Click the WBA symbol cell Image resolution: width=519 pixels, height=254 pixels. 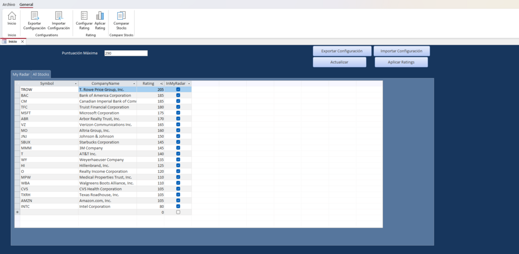click(49, 183)
